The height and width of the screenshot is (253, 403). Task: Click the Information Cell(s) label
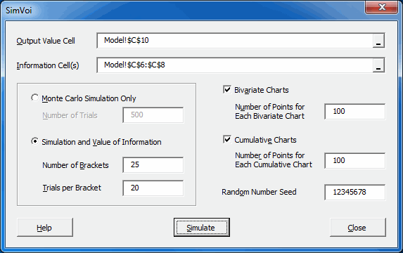coord(48,65)
